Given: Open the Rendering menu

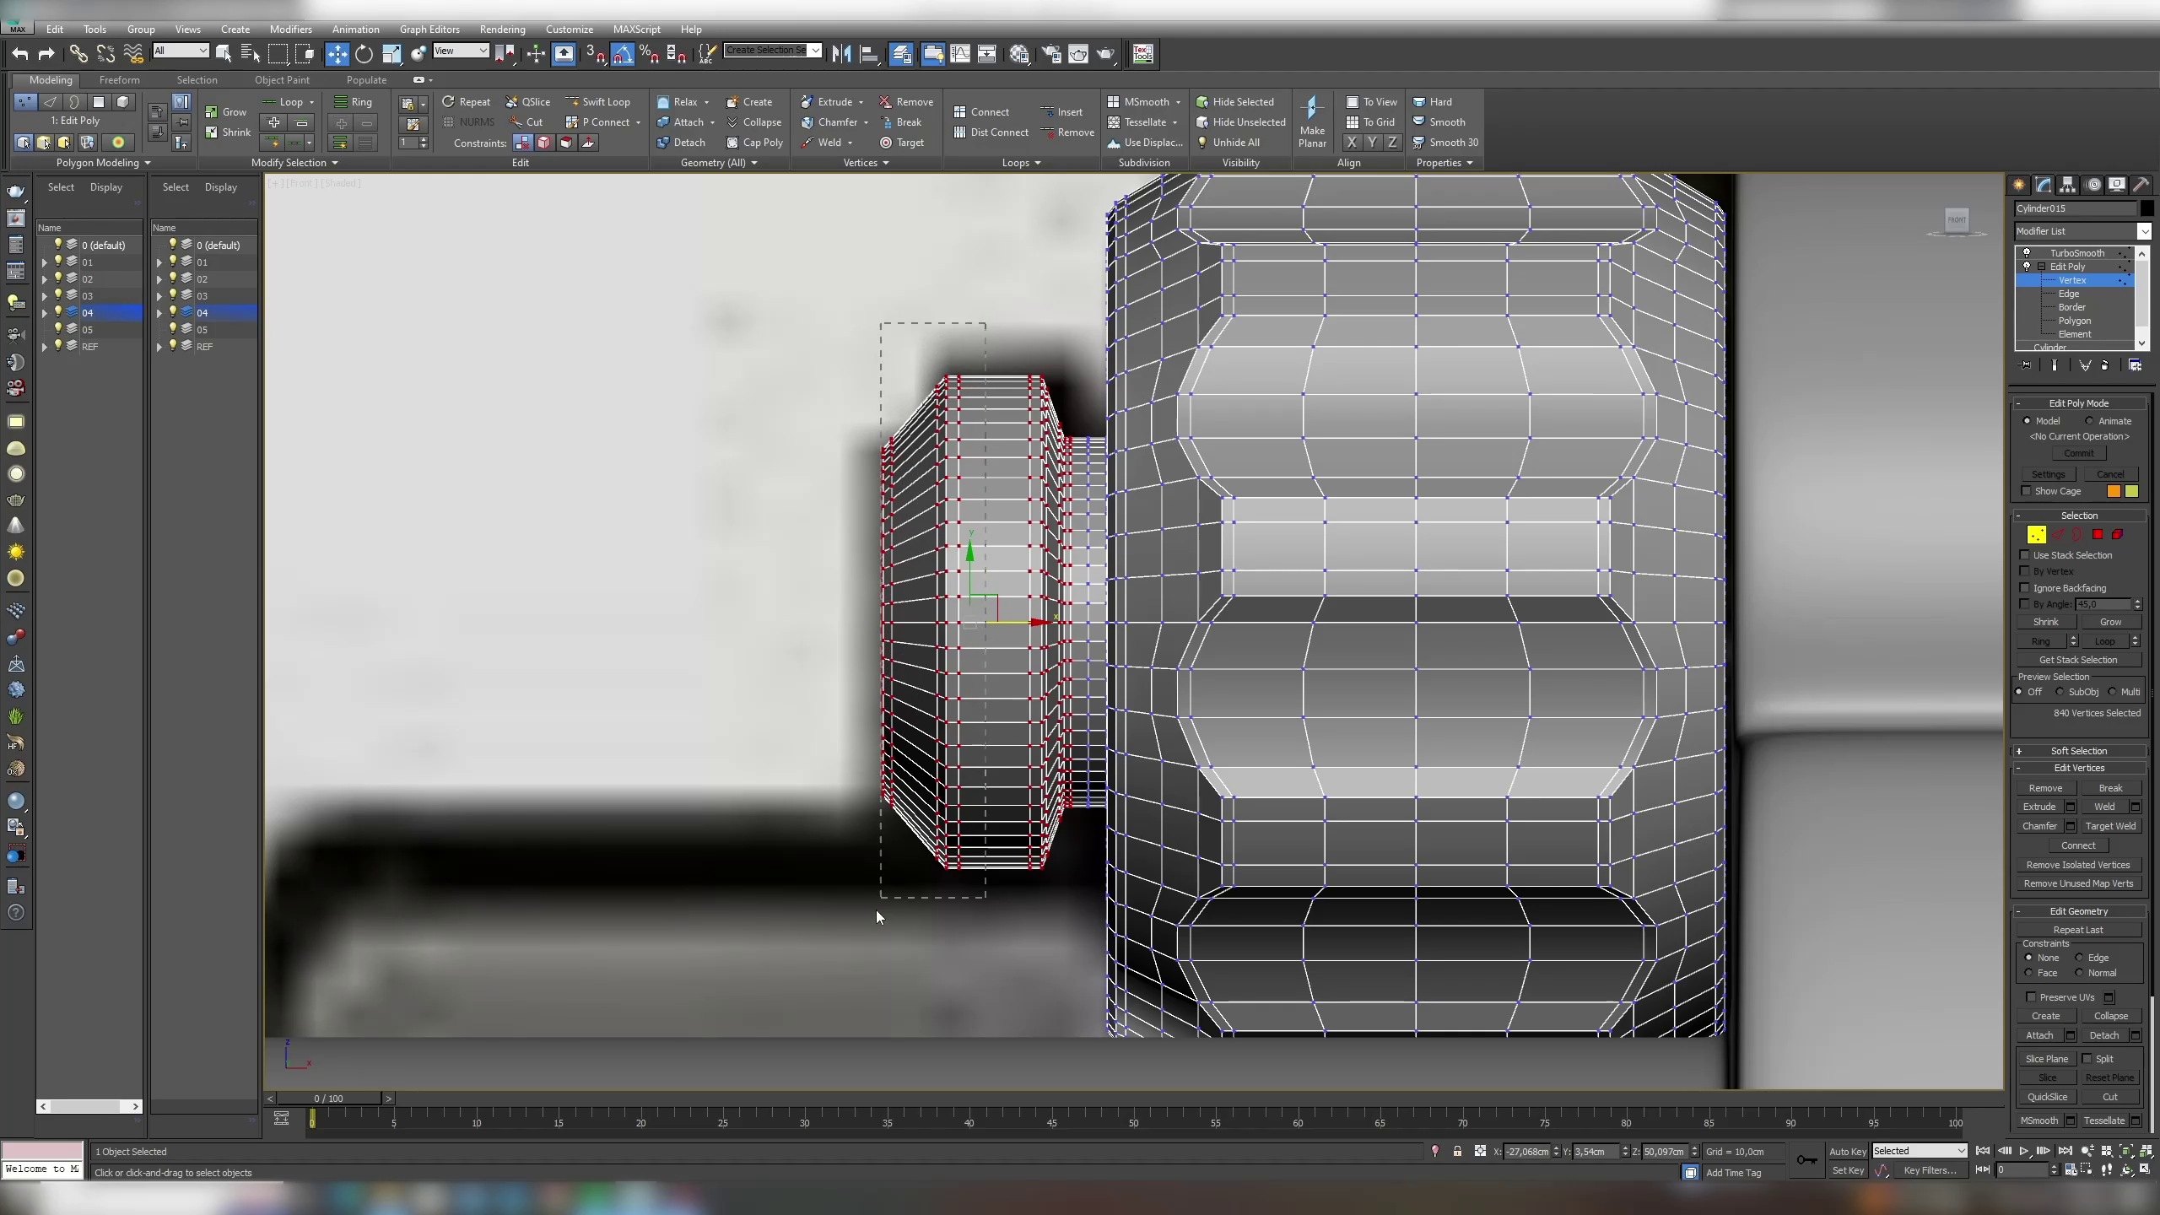Looking at the screenshot, I should [502, 29].
